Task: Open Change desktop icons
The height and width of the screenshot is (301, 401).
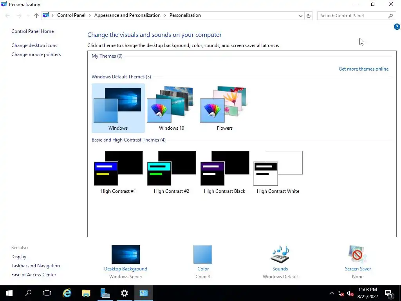Action: point(34,45)
